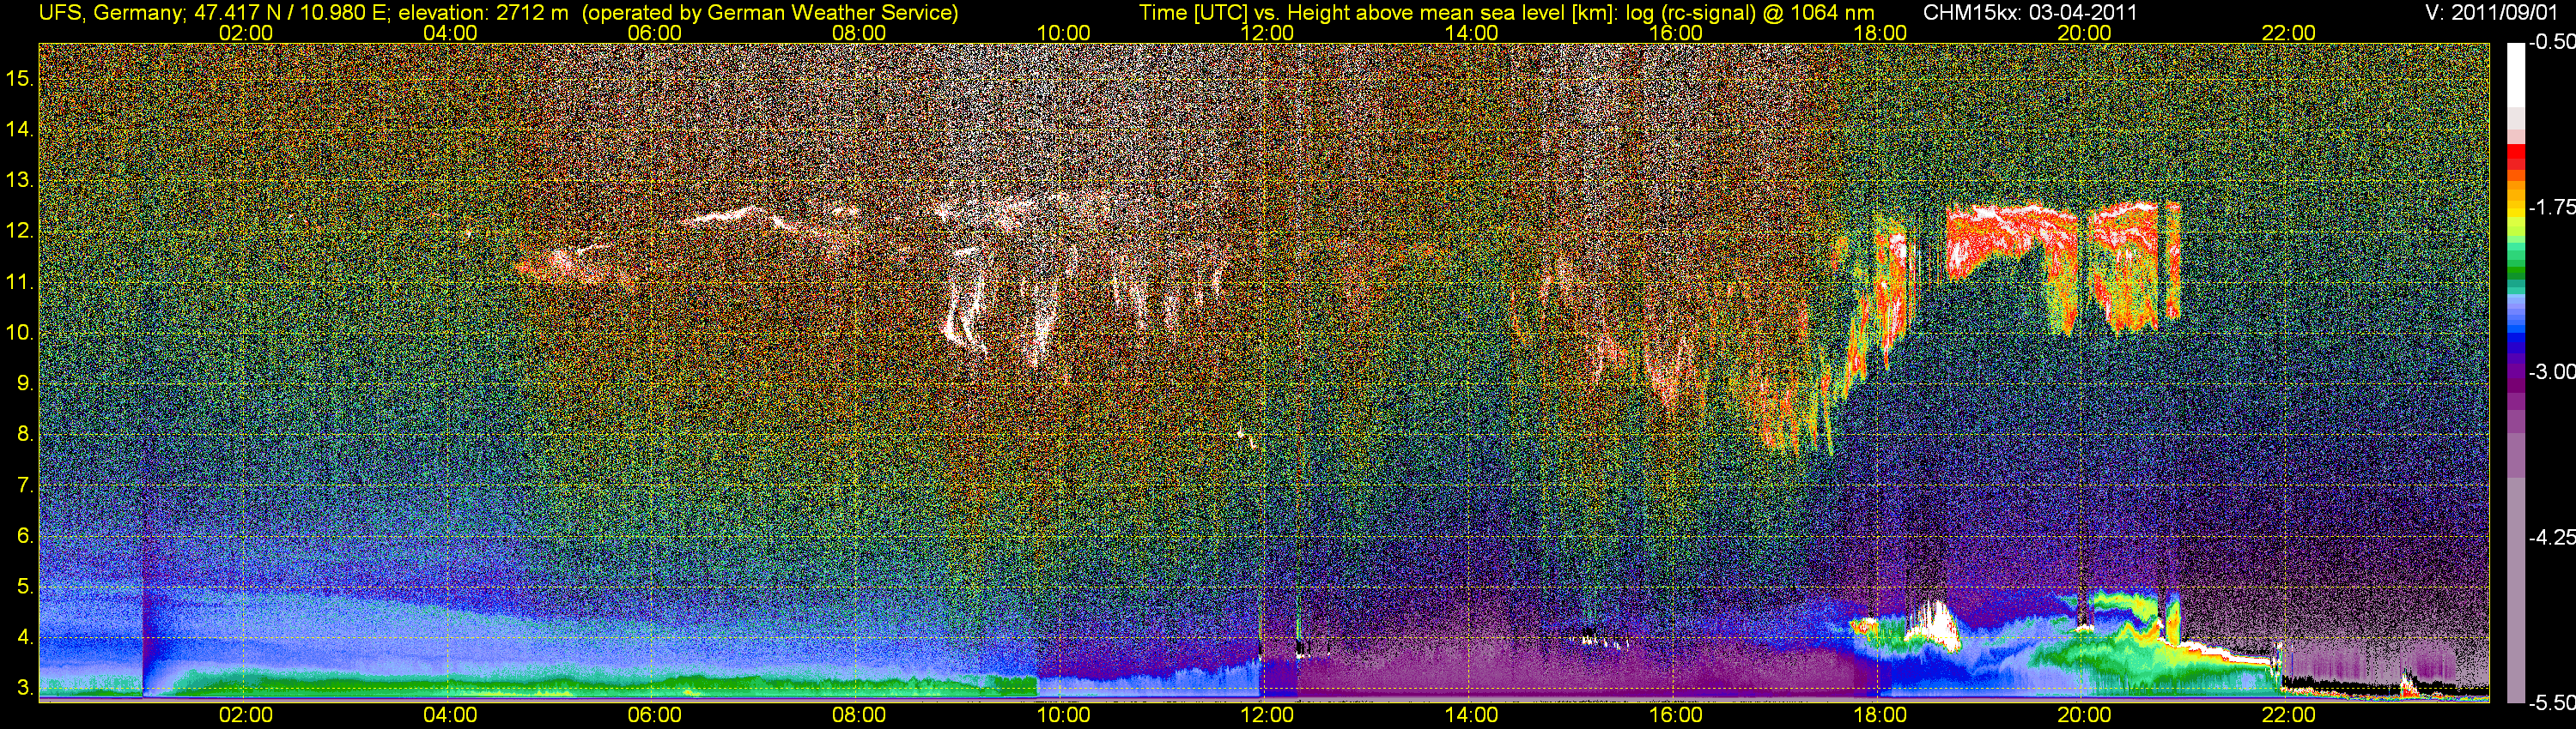Image resolution: width=2576 pixels, height=729 pixels.
Task: Click the 06:00 label on the bottom time axis
Action: coord(655,715)
